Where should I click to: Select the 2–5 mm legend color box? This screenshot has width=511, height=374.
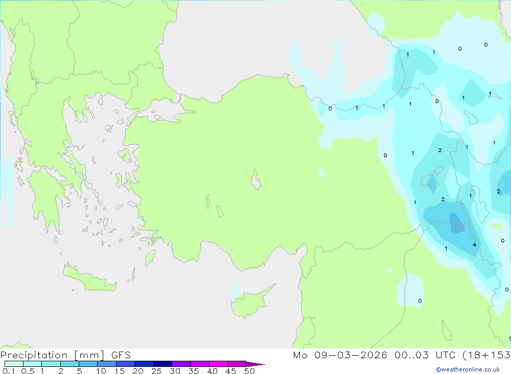tap(69, 364)
